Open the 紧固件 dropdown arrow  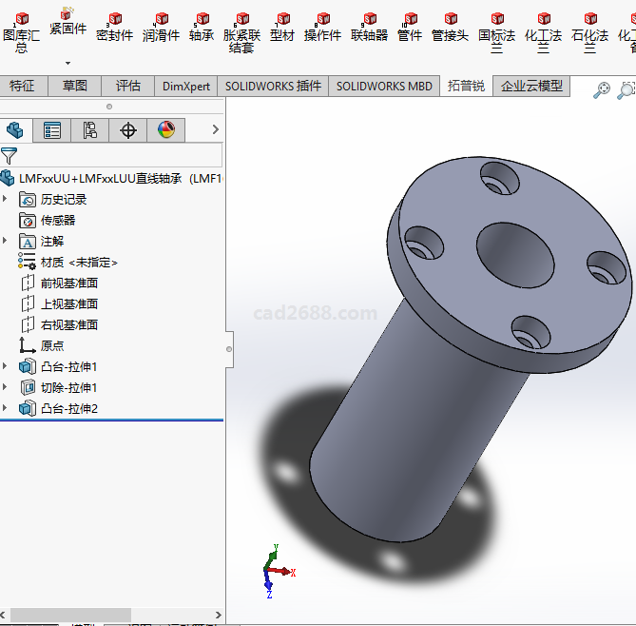pyautogui.click(x=67, y=63)
